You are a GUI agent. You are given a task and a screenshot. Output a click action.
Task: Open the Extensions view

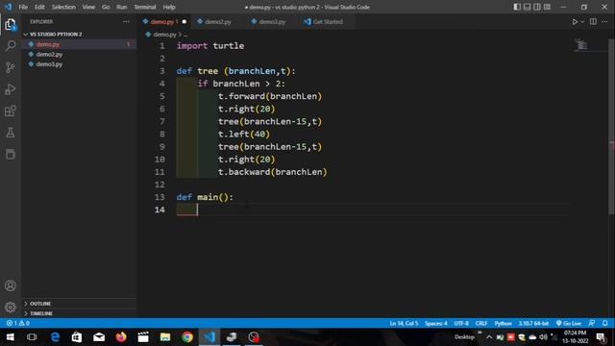point(11,111)
